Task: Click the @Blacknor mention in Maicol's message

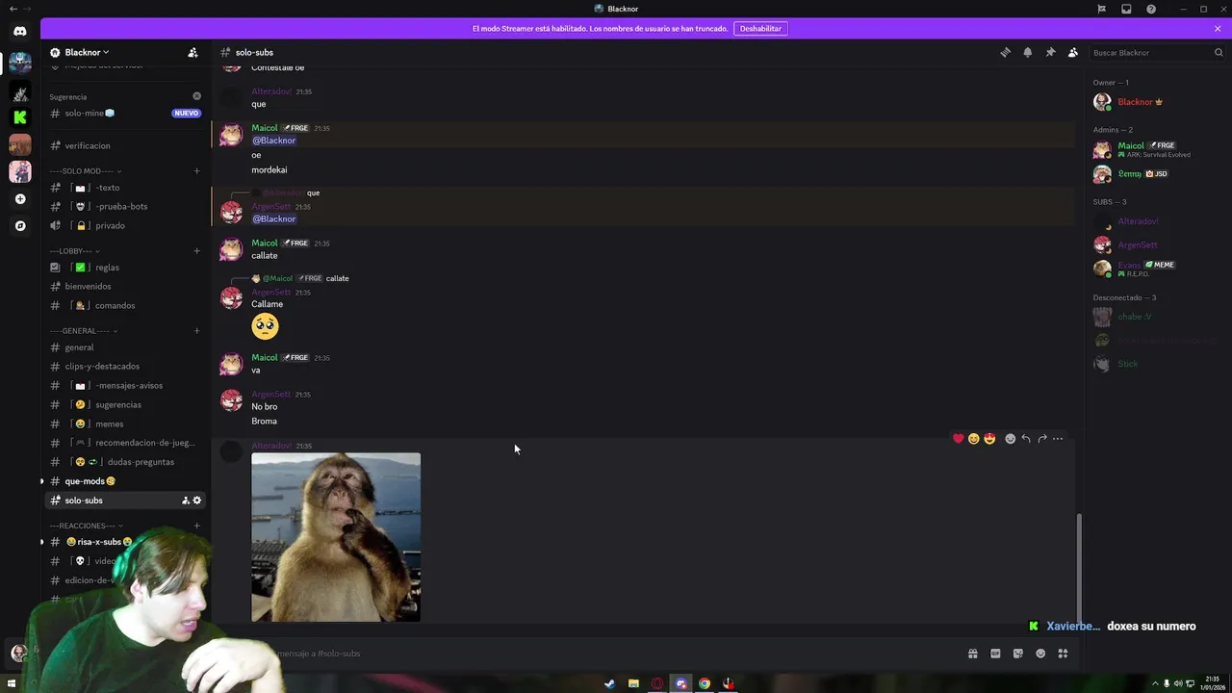Action: pos(274,141)
